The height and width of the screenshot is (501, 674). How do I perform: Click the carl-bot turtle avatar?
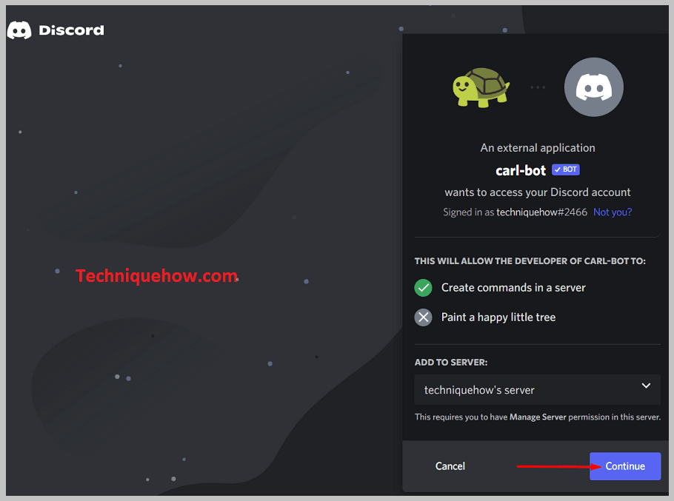click(x=481, y=87)
